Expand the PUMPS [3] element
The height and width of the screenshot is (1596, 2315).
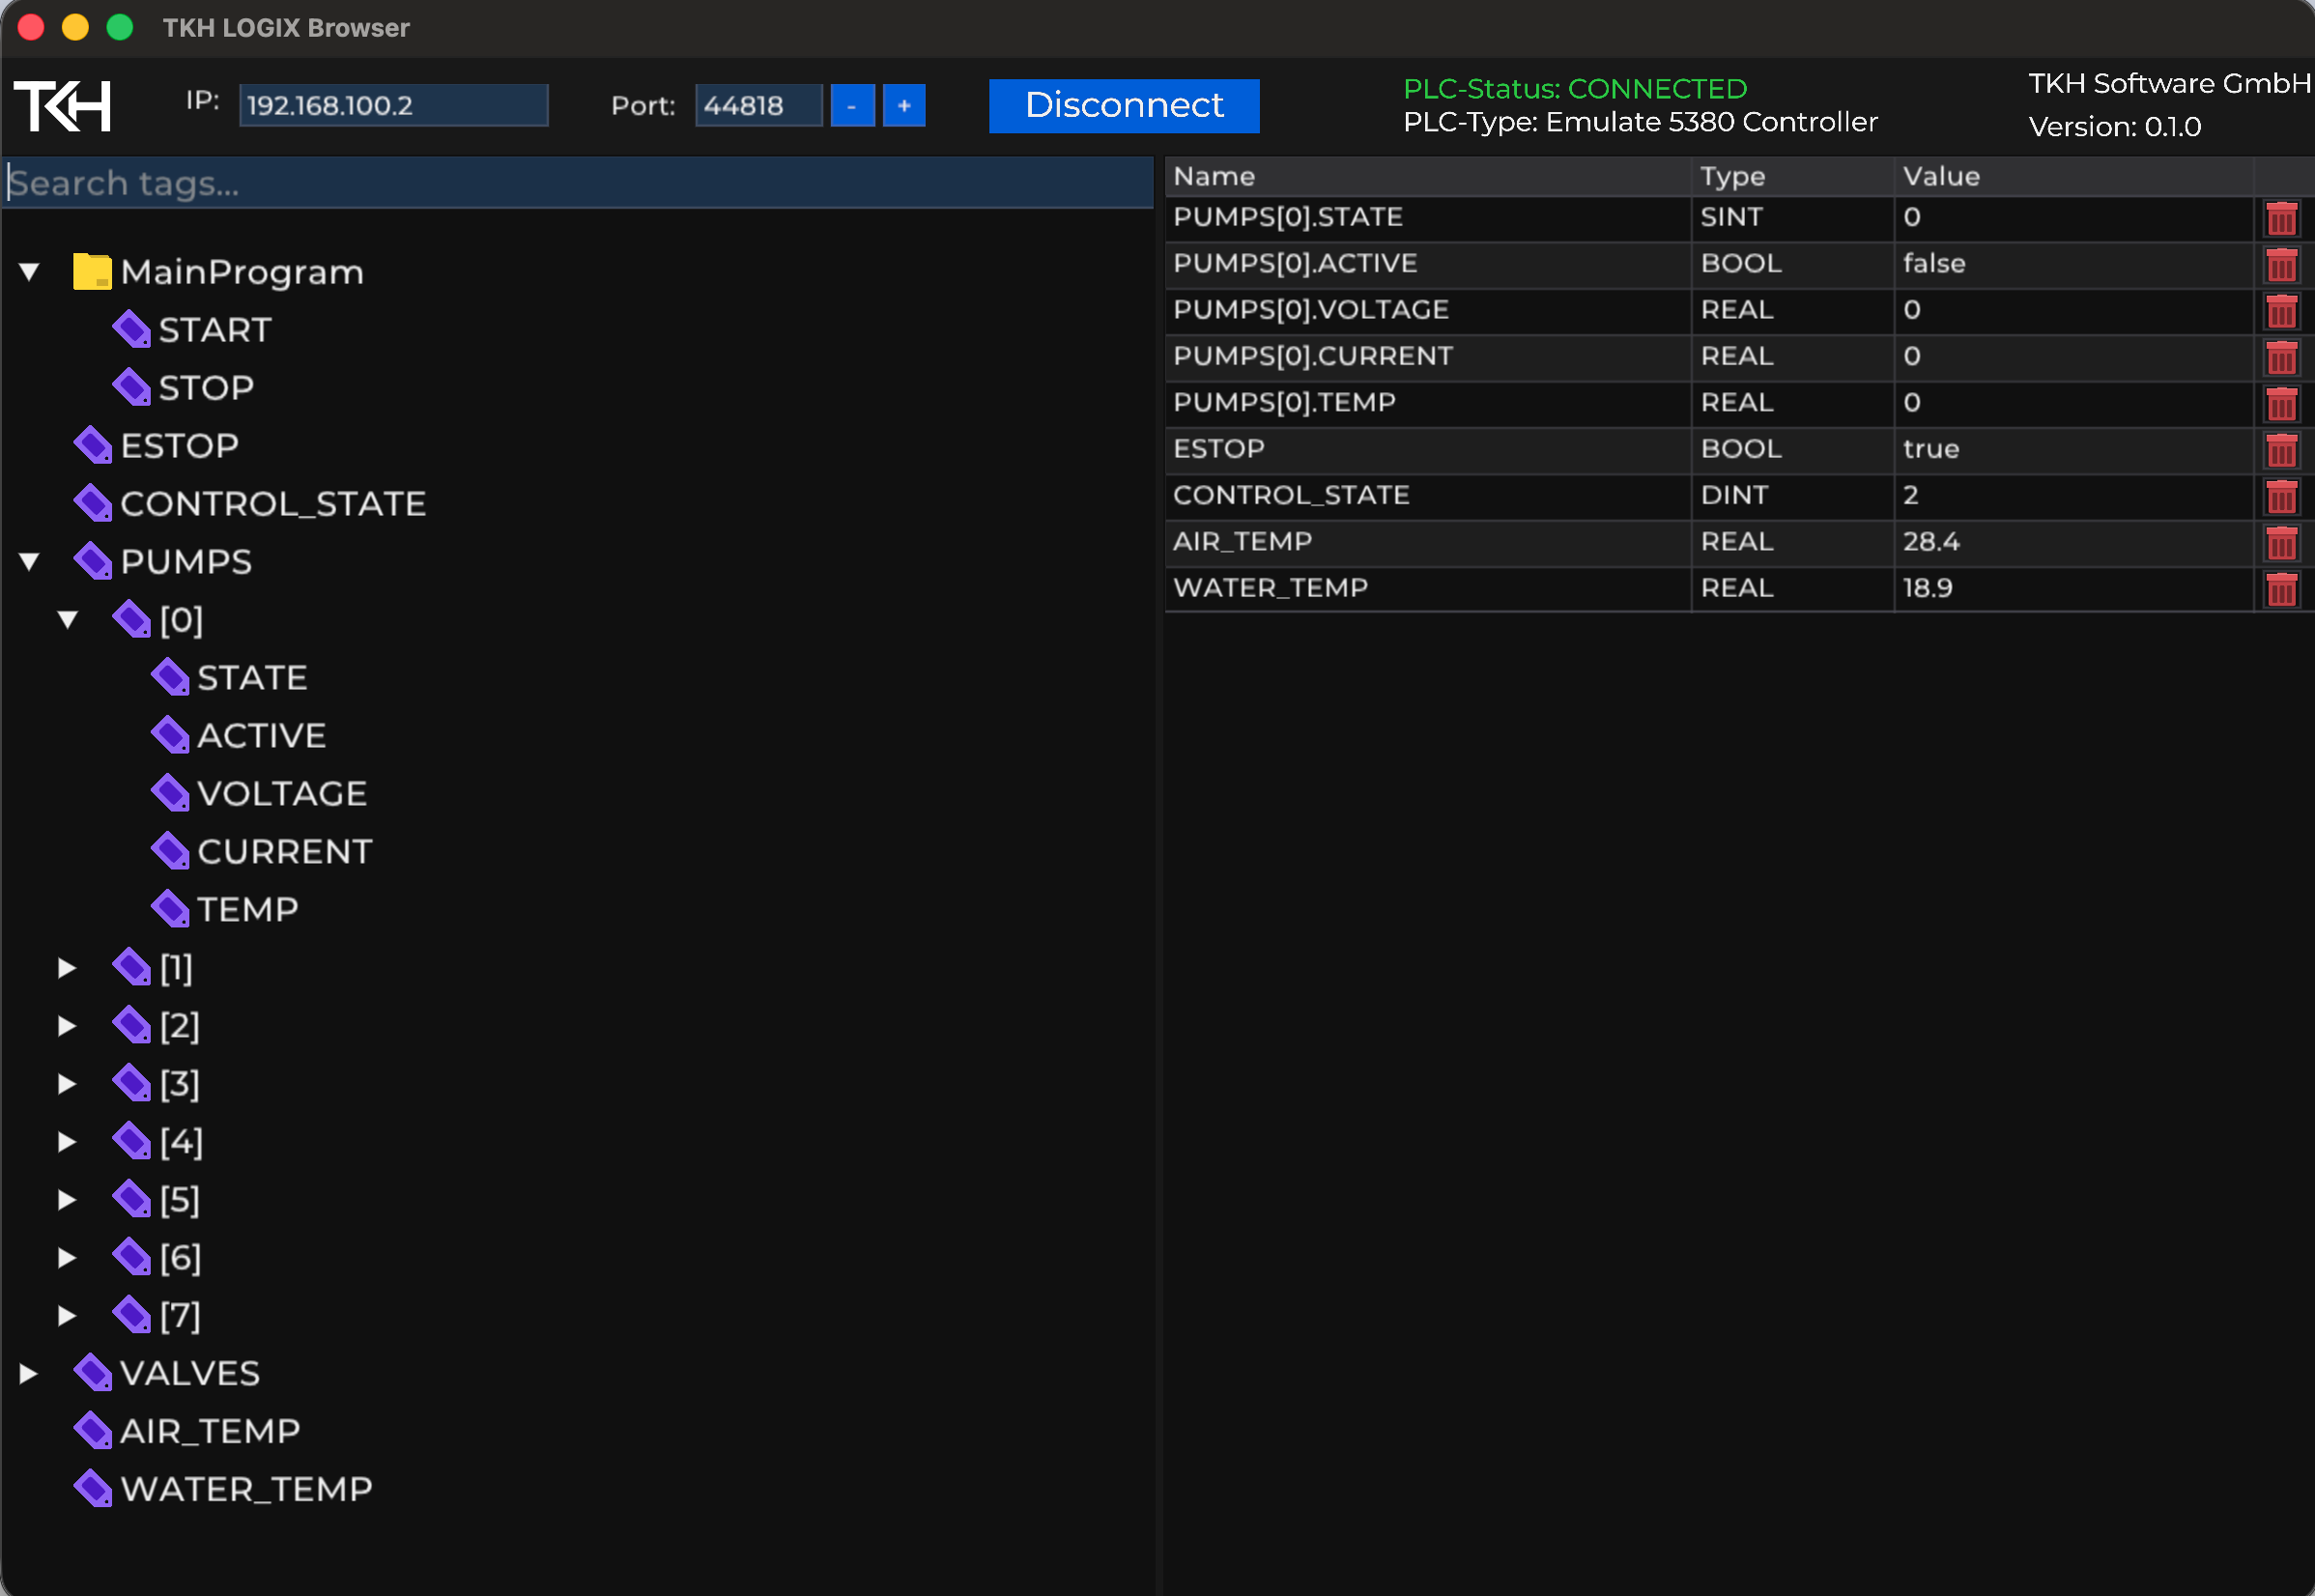(67, 1084)
